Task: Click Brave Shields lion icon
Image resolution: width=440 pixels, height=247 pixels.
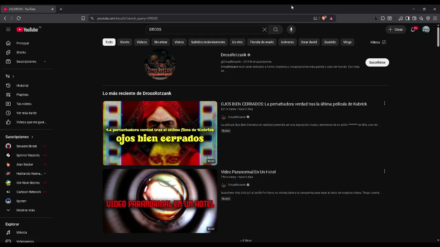Action: (323, 18)
